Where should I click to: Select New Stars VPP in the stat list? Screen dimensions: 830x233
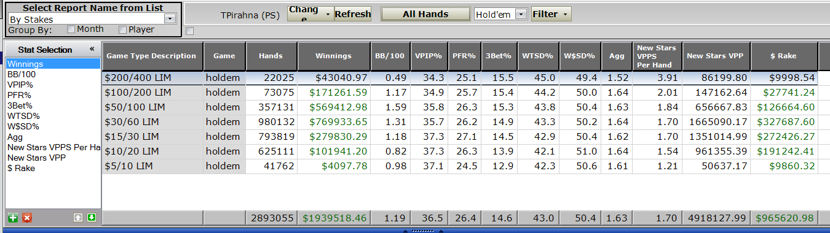(53, 158)
